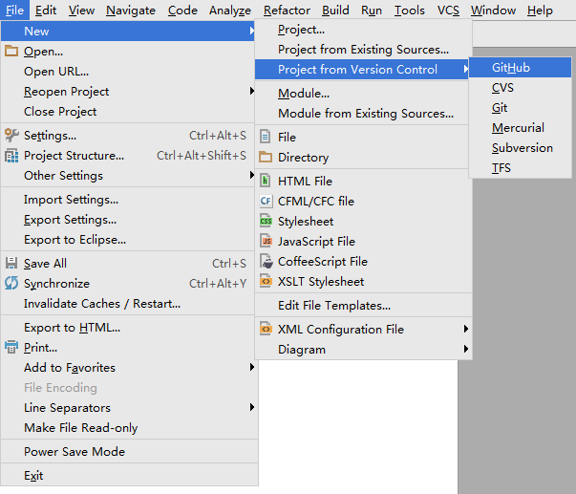Image resolution: width=576 pixels, height=494 pixels.
Task: Open the Build menu
Action: tap(335, 10)
